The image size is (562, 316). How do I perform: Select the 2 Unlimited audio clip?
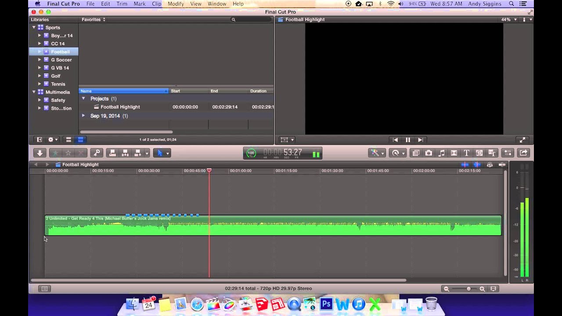point(273,225)
